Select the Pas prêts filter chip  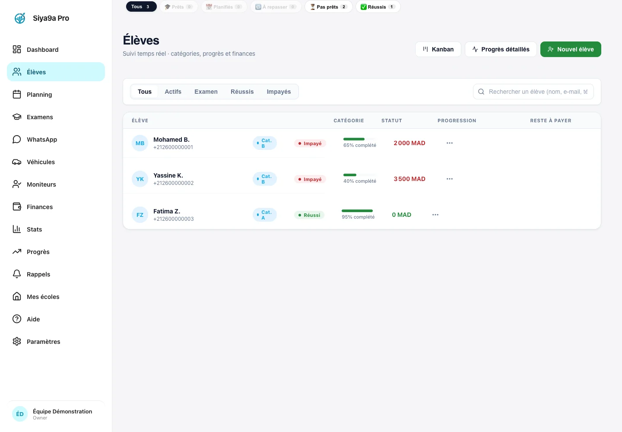[x=329, y=7]
